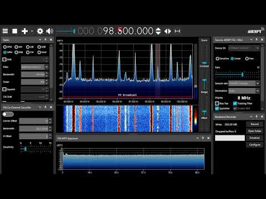
Task: Select CW demodulation mode
Action: point(30,53)
